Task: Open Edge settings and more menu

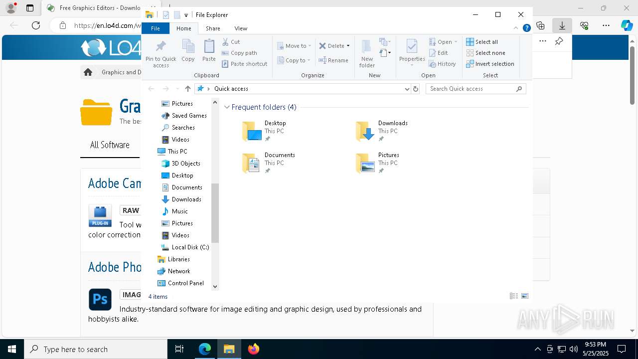Action: [x=606, y=25]
